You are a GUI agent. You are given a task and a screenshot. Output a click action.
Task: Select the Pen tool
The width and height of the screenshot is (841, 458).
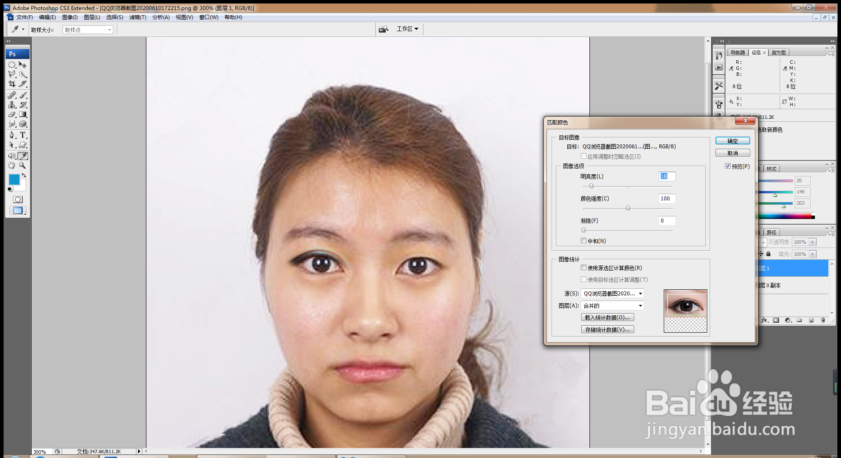[12, 135]
